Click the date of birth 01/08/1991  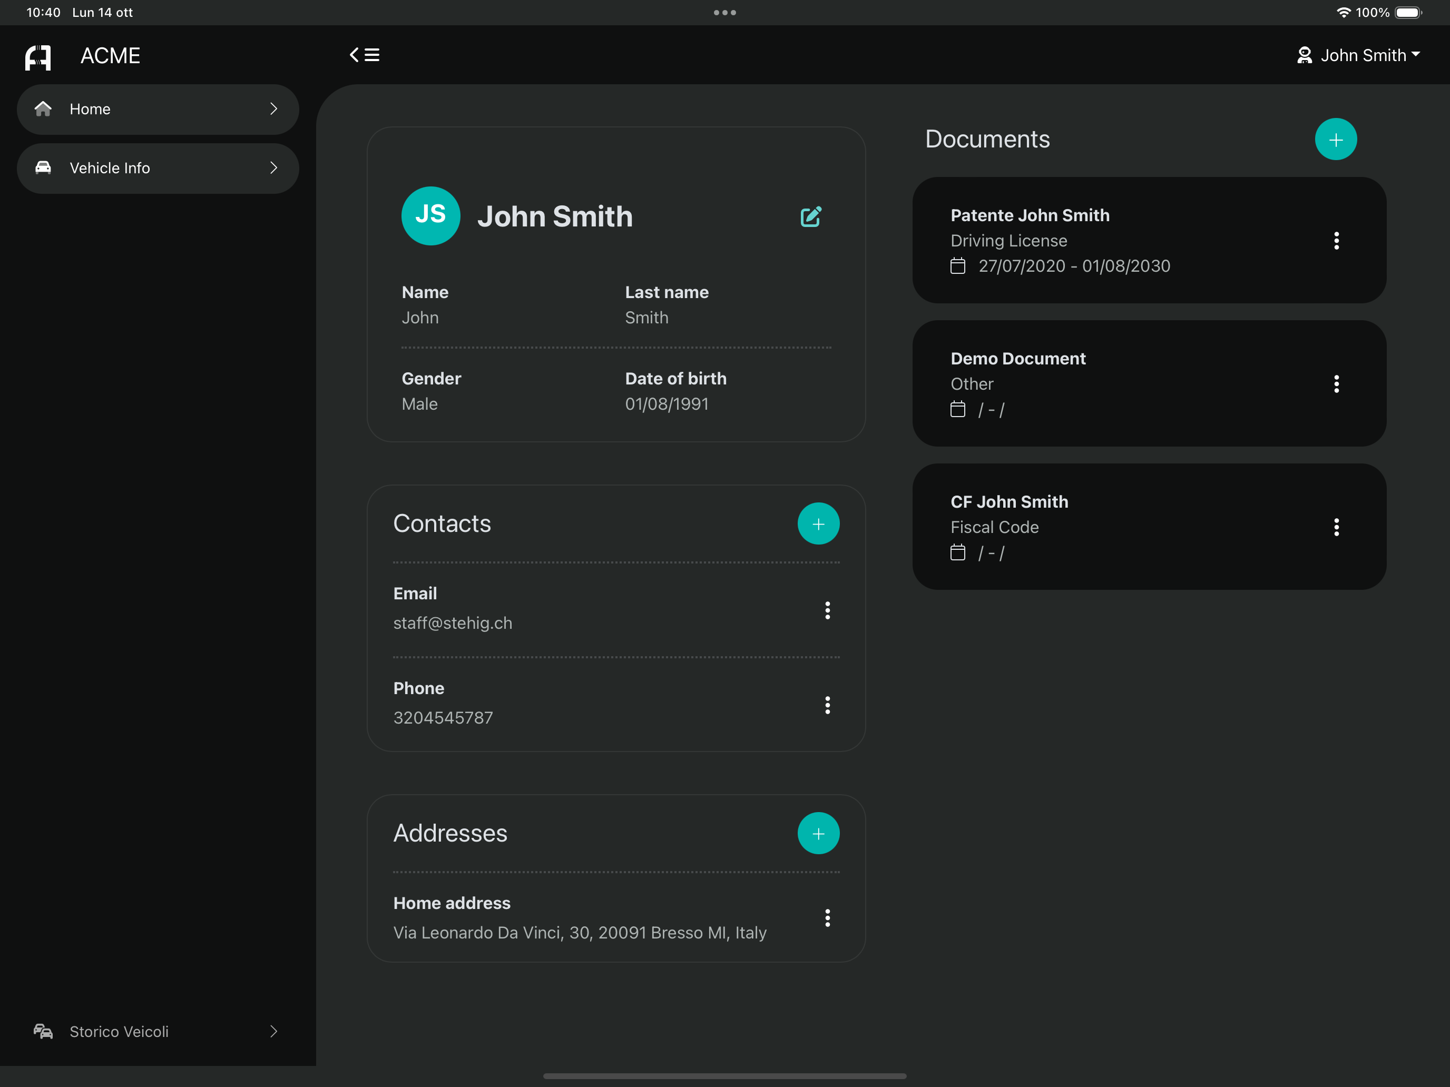click(667, 404)
